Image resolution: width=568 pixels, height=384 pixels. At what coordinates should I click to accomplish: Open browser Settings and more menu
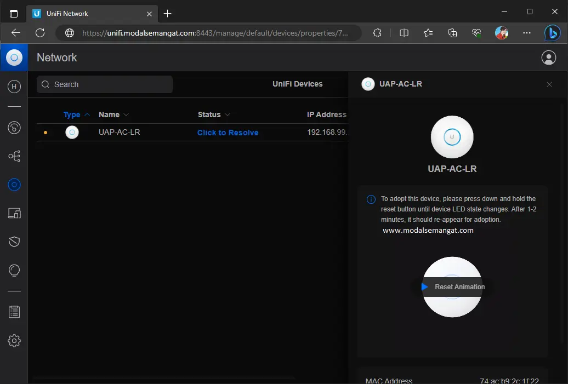pyautogui.click(x=527, y=33)
